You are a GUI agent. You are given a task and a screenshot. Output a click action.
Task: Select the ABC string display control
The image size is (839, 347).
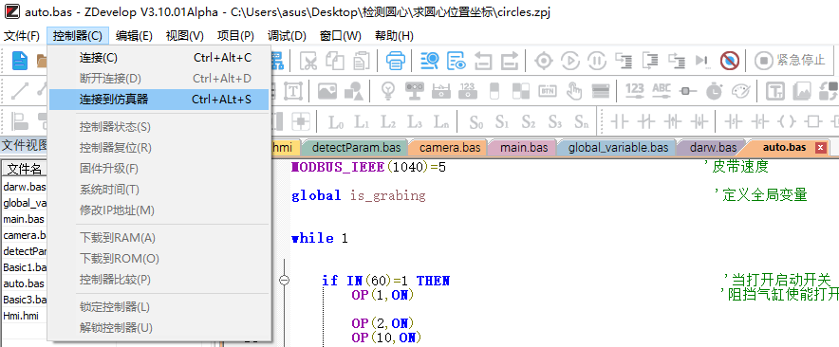click(x=662, y=91)
